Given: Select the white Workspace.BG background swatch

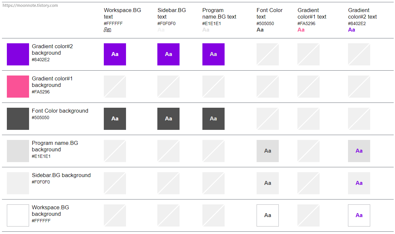Looking at the screenshot, I should (18, 215).
